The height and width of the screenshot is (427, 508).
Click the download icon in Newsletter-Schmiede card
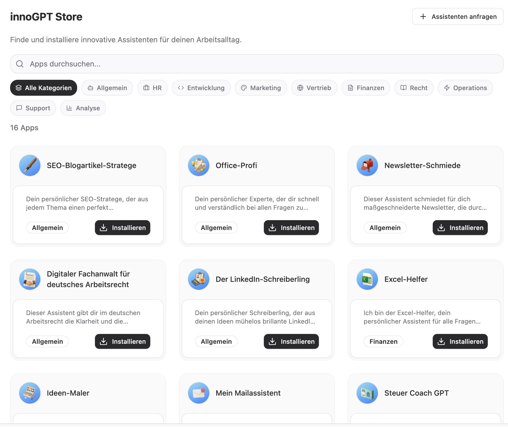441,228
